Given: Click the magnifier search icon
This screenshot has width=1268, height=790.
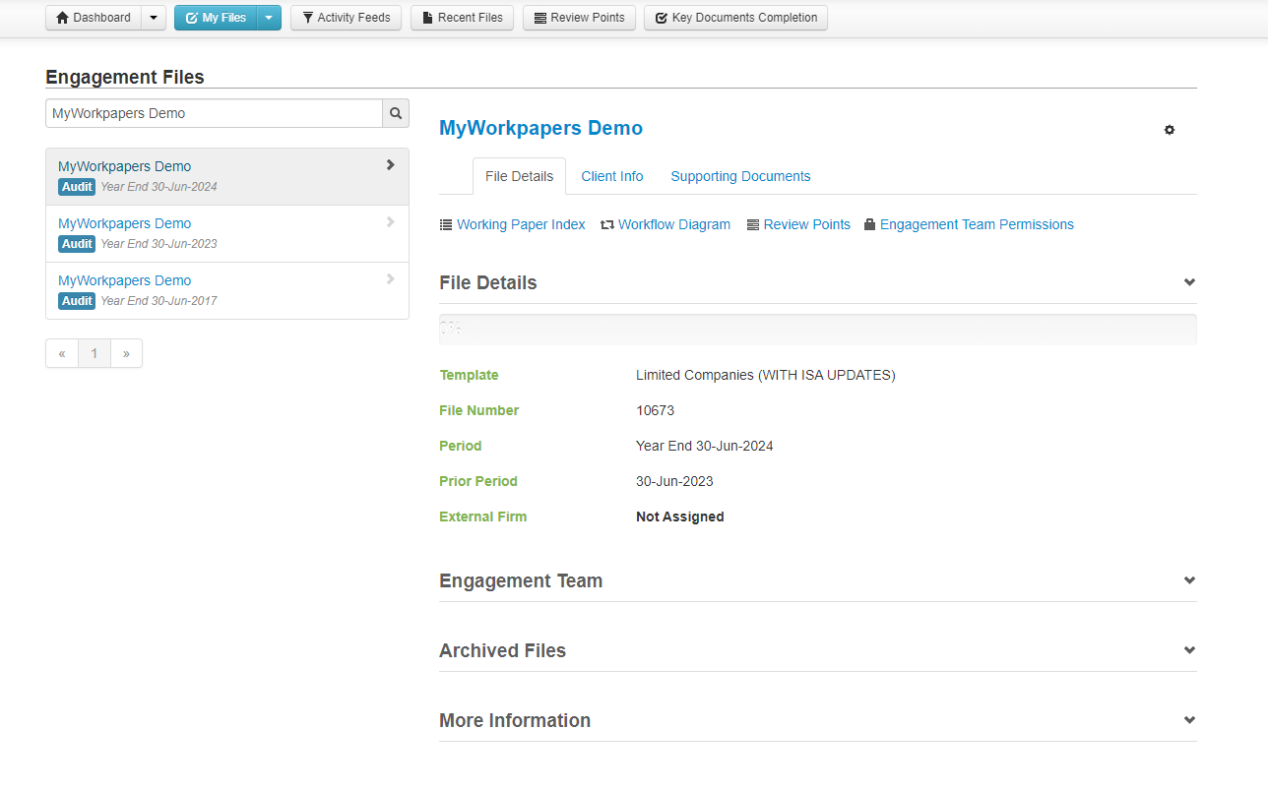Looking at the screenshot, I should click(396, 113).
